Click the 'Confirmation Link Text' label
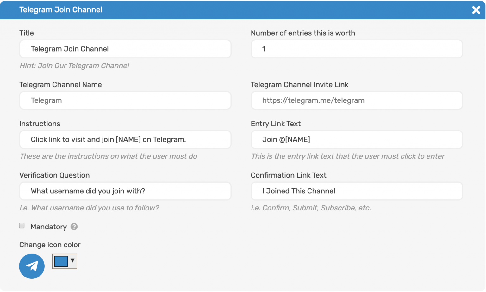This screenshot has height=292, width=486. (x=289, y=175)
